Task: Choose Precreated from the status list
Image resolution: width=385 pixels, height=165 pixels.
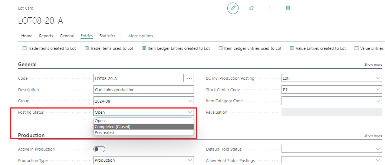Action: pyautogui.click(x=105, y=133)
